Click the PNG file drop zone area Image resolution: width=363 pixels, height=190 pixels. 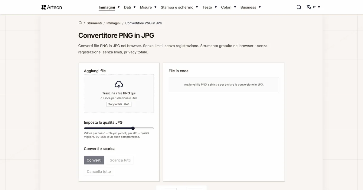(x=119, y=93)
